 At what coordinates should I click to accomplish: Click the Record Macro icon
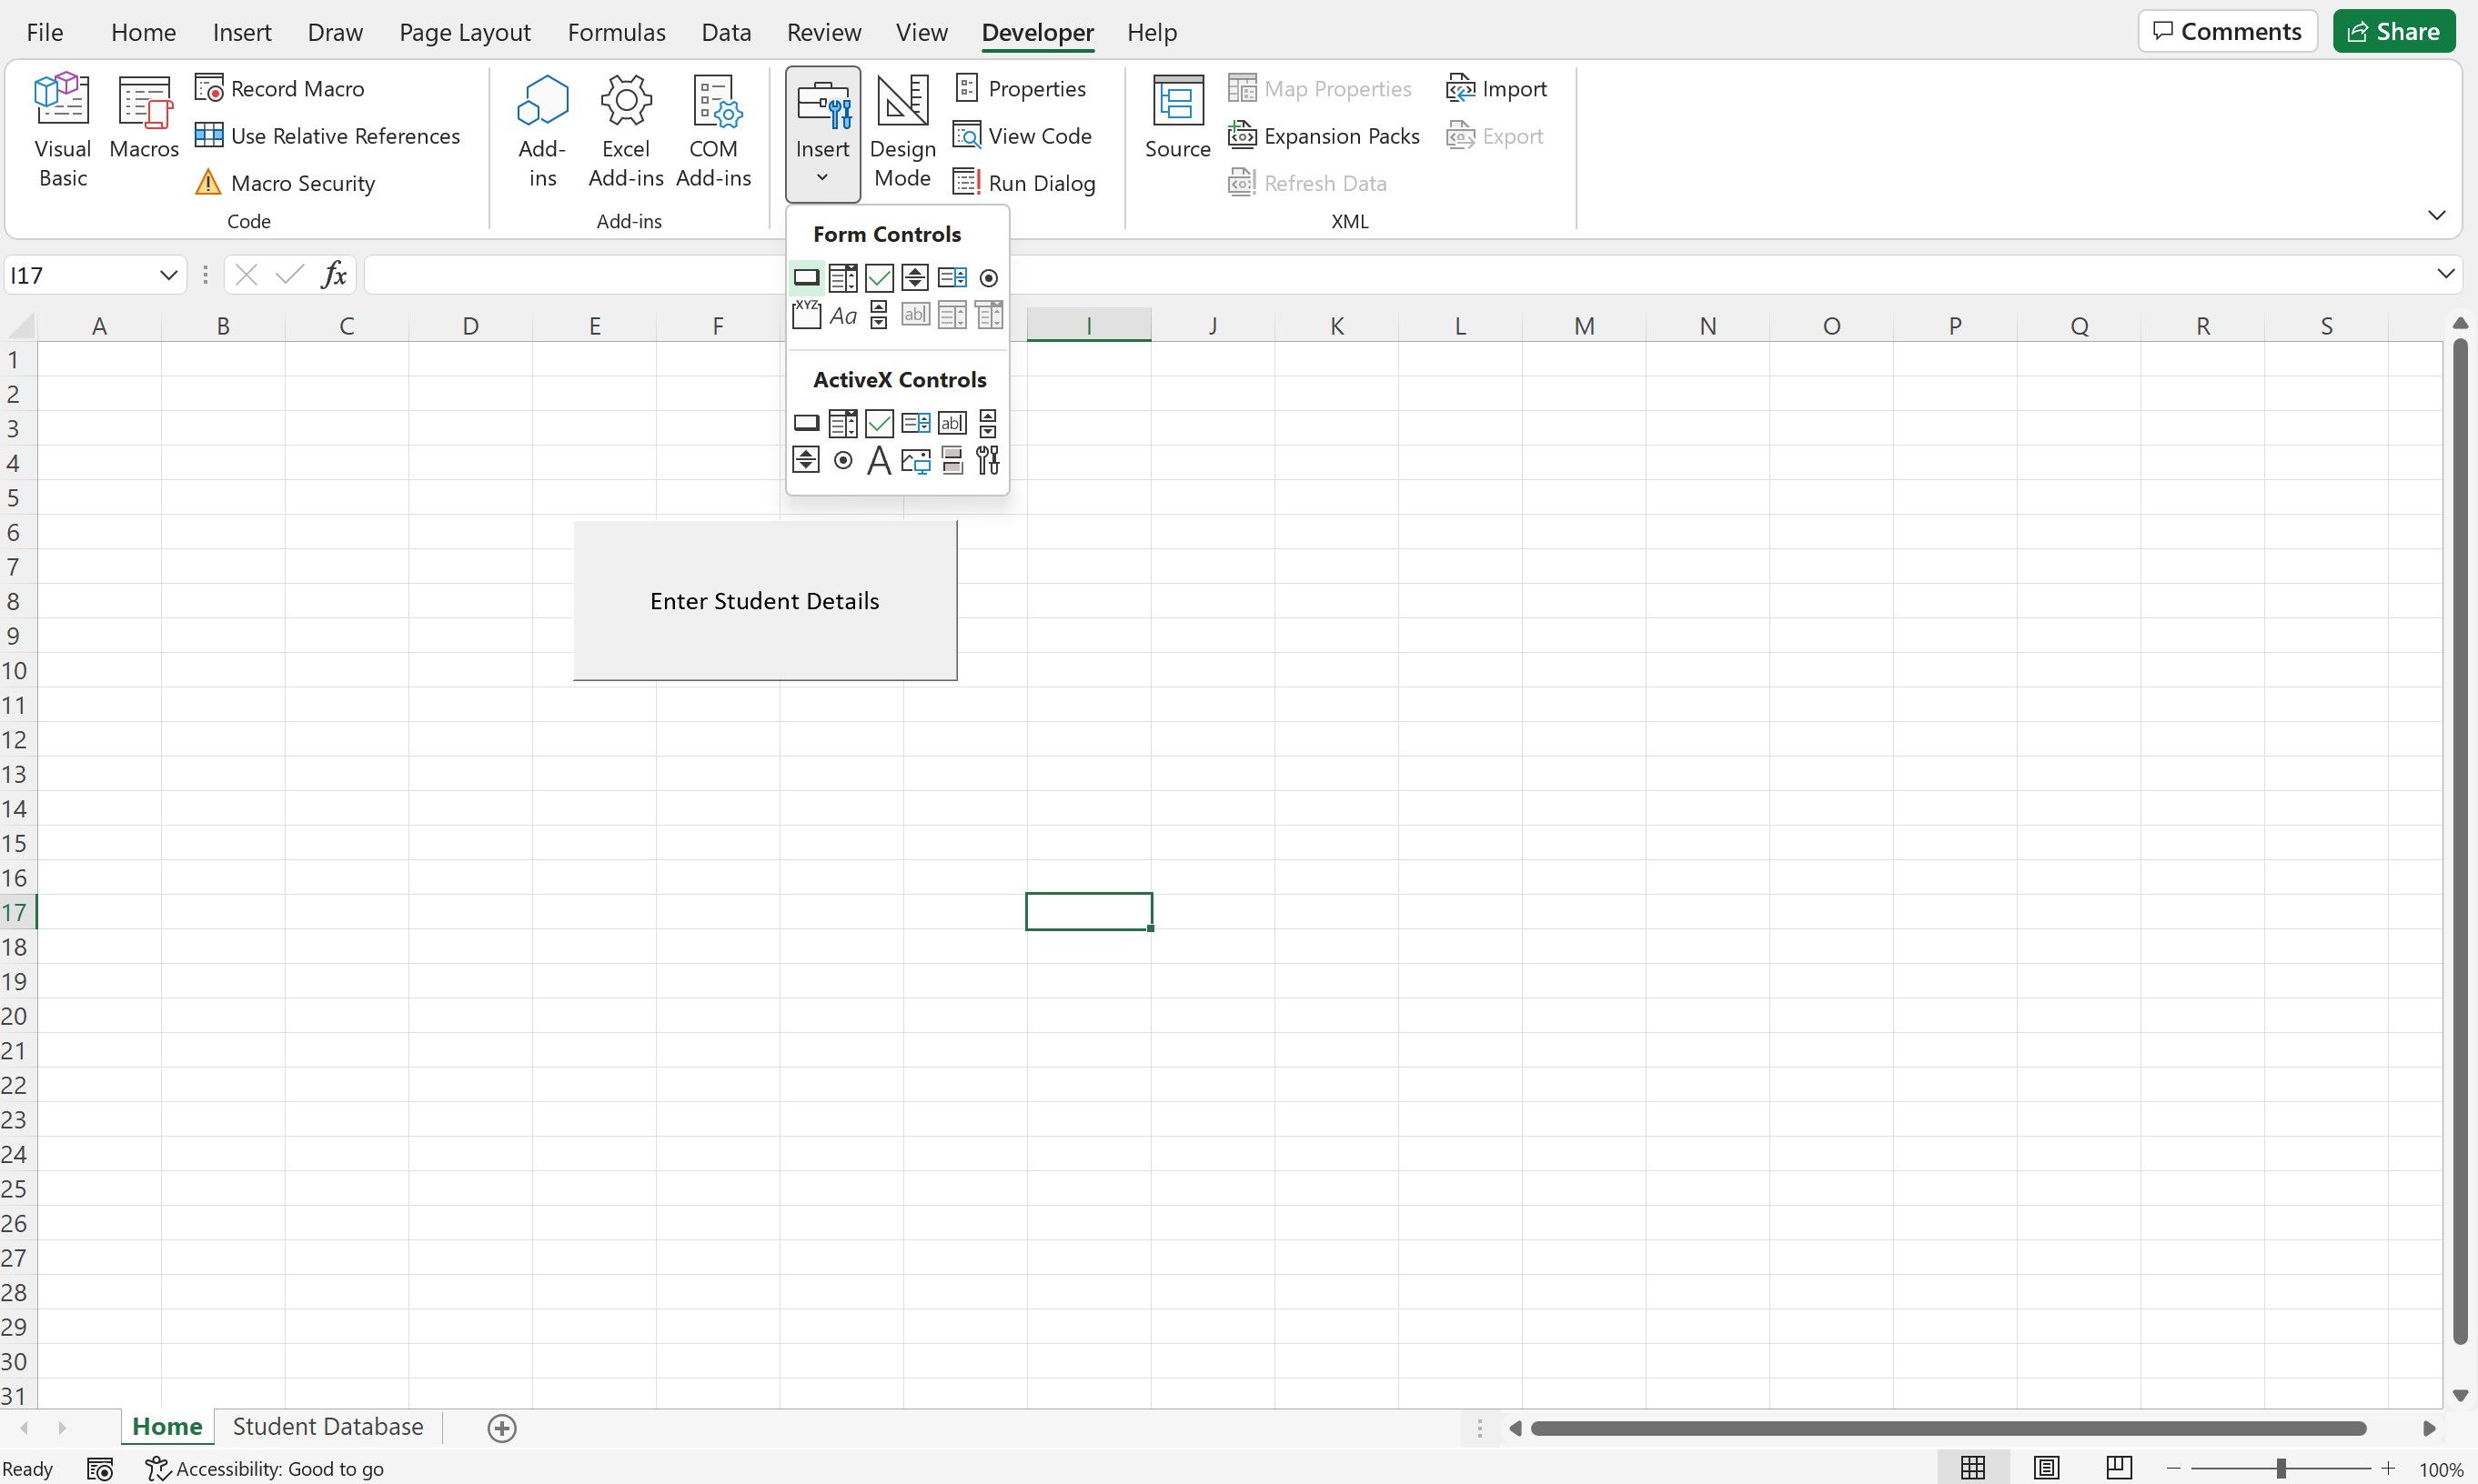point(208,86)
